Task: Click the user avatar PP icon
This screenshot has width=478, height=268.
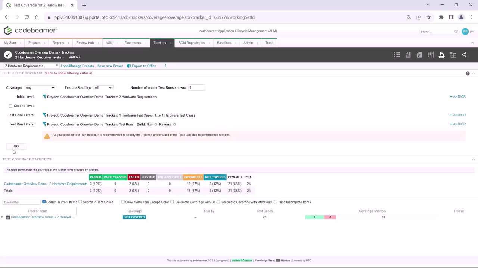Action: [465, 32]
